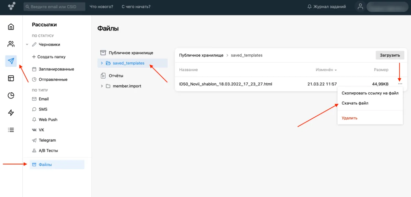
Task: Sort by Изменён column header
Action: click(326, 70)
